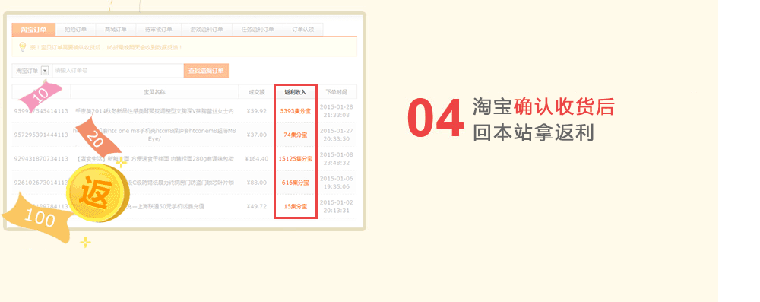Select order number 929431870734113
Viewport: 760px width, 302px height.
click(x=41, y=159)
